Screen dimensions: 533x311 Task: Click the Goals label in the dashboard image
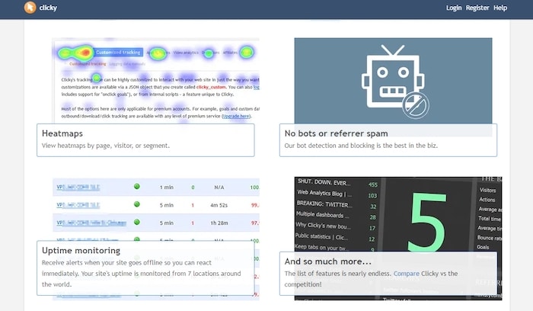click(483, 247)
